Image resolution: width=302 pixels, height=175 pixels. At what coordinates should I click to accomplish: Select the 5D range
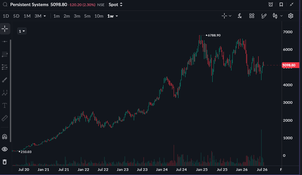(x=16, y=16)
